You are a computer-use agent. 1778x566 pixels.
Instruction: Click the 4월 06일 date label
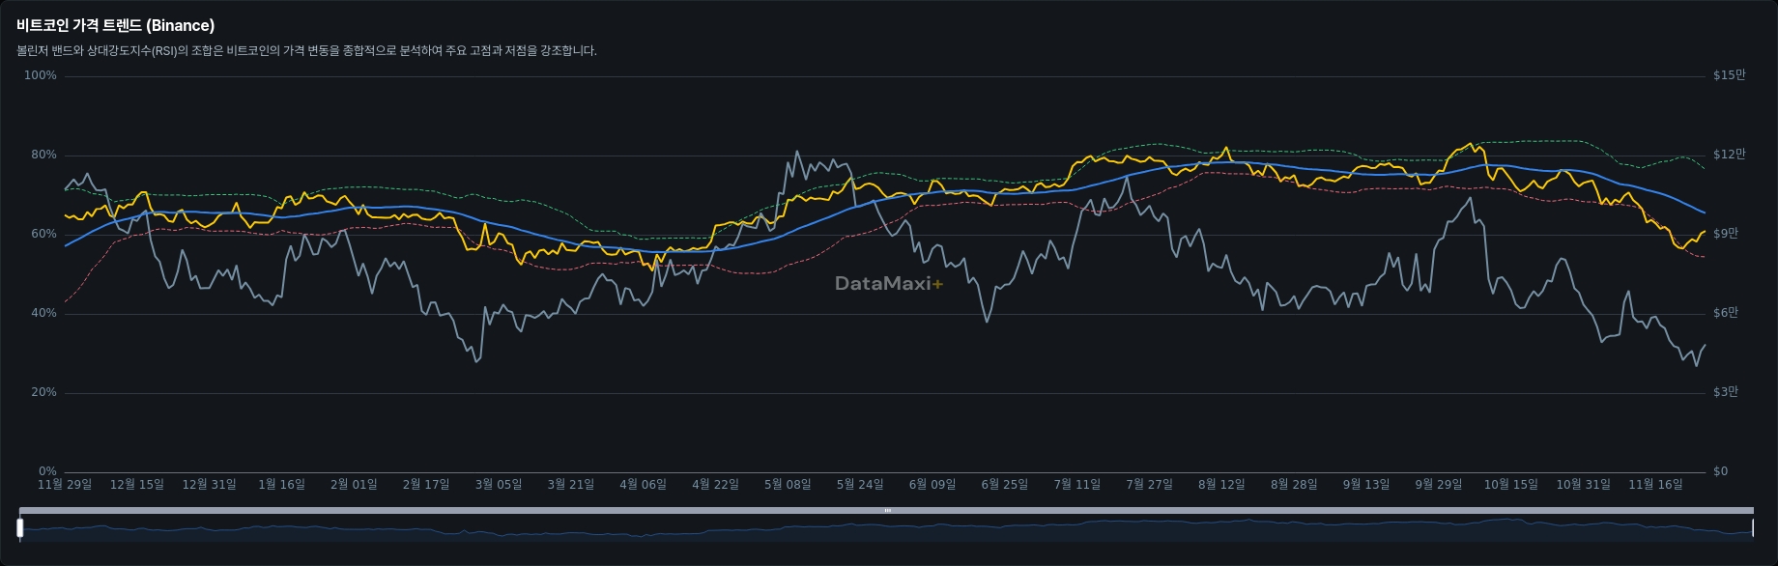pos(644,485)
